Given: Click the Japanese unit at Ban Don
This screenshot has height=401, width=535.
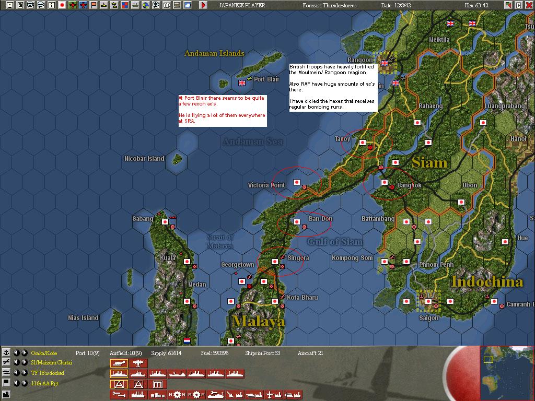Looking at the screenshot, I should [297, 222].
